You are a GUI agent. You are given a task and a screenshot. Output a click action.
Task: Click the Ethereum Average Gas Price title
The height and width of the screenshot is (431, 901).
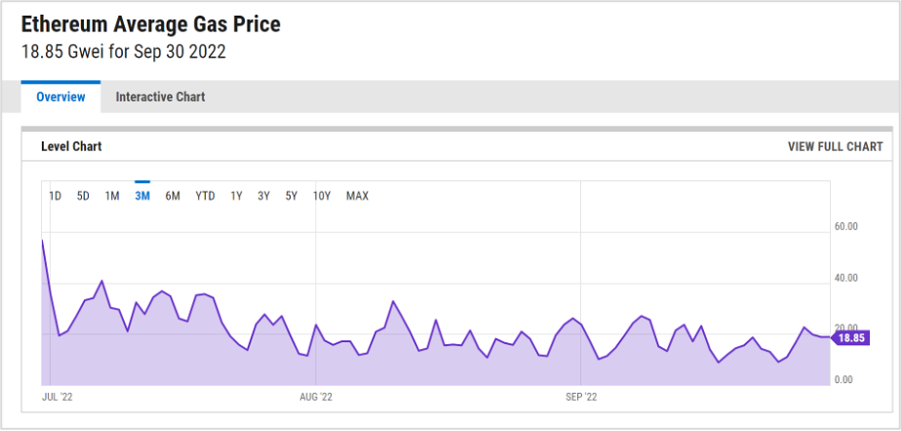pos(151,24)
